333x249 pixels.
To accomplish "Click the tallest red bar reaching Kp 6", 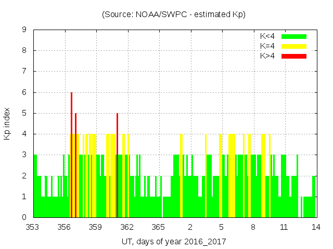I will pyautogui.click(x=71, y=156).
